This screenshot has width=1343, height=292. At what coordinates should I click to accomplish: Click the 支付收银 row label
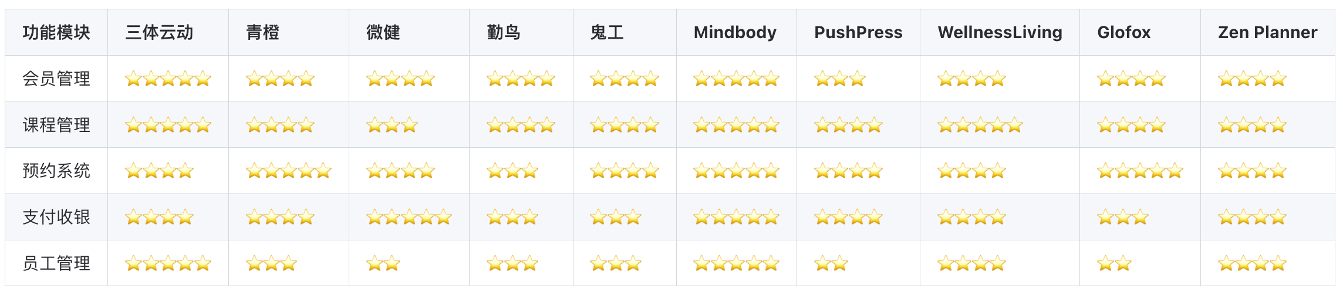[x=56, y=217]
